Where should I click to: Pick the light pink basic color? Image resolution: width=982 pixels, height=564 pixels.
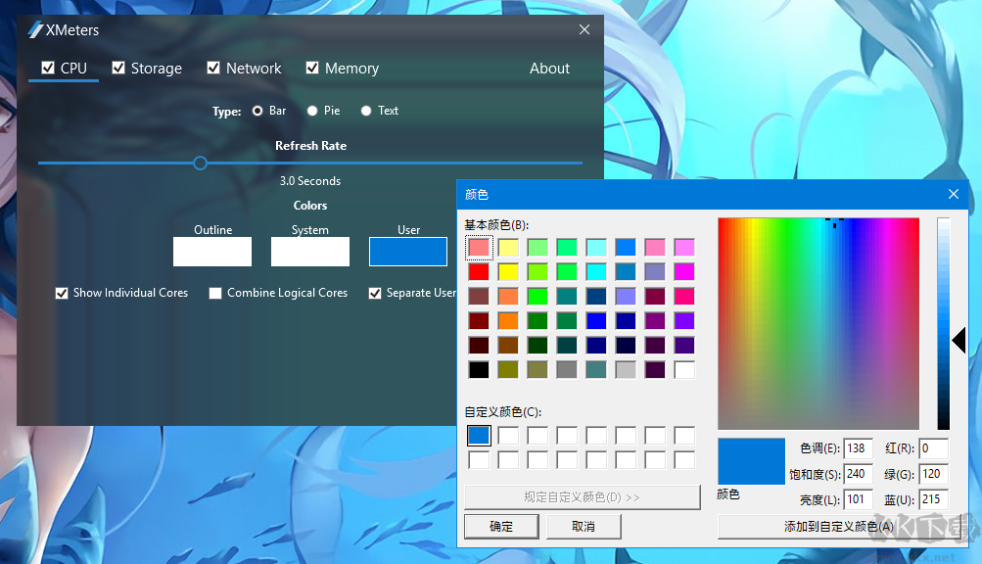(479, 248)
